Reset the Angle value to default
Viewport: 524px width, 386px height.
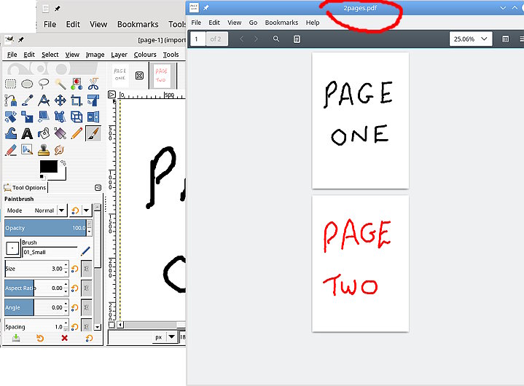coord(75,307)
